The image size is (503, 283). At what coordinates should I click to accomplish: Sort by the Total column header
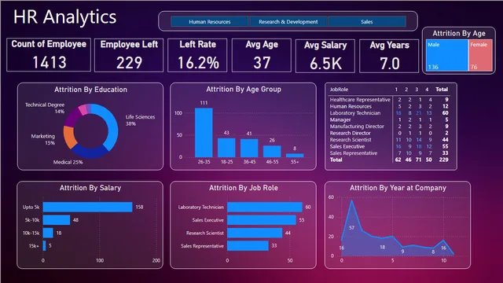[x=442, y=90]
